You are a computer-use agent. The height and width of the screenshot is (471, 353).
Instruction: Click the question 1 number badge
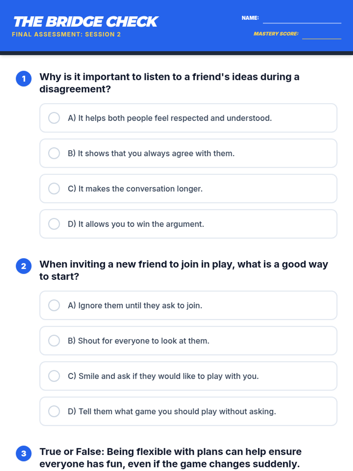pyautogui.click(x=24, y=79)
